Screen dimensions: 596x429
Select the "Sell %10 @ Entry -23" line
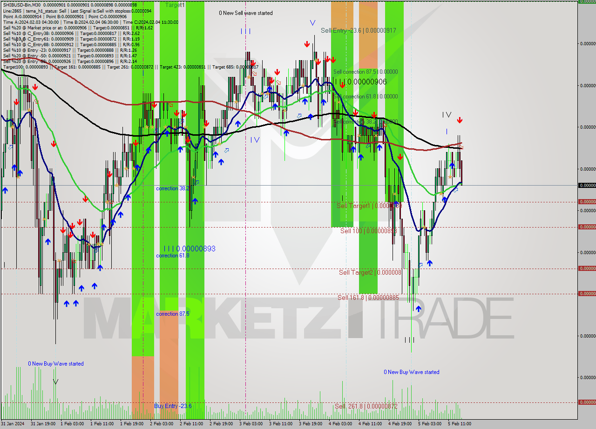click(70, 50)
